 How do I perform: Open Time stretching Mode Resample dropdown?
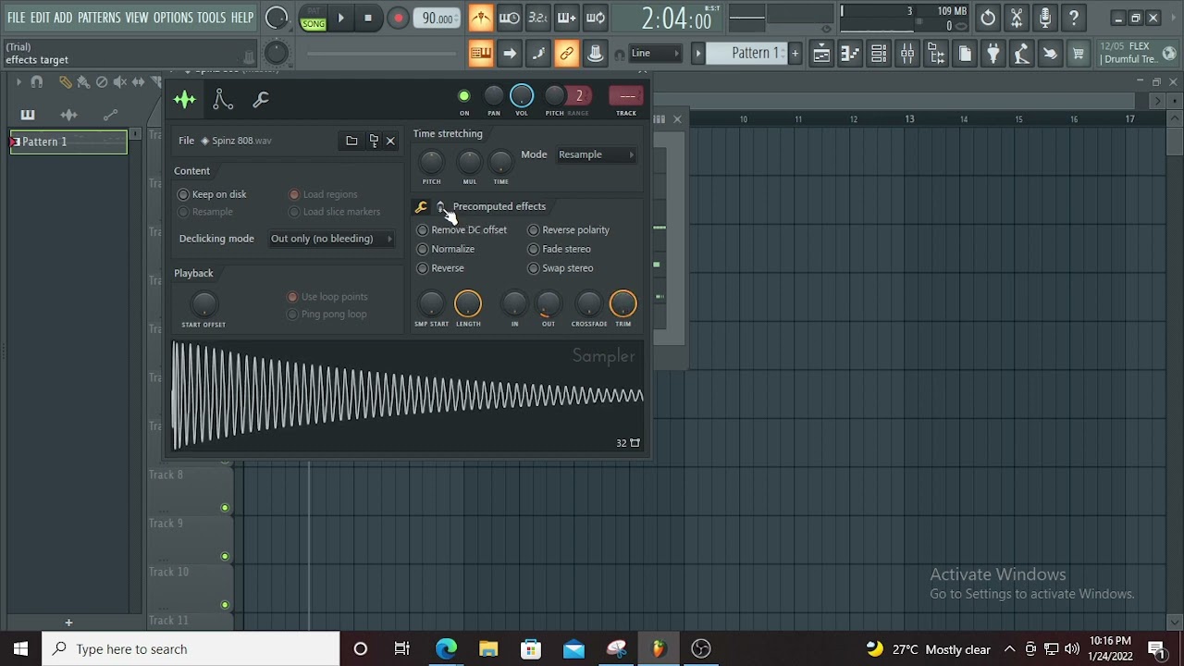click(x=597, y=154)
